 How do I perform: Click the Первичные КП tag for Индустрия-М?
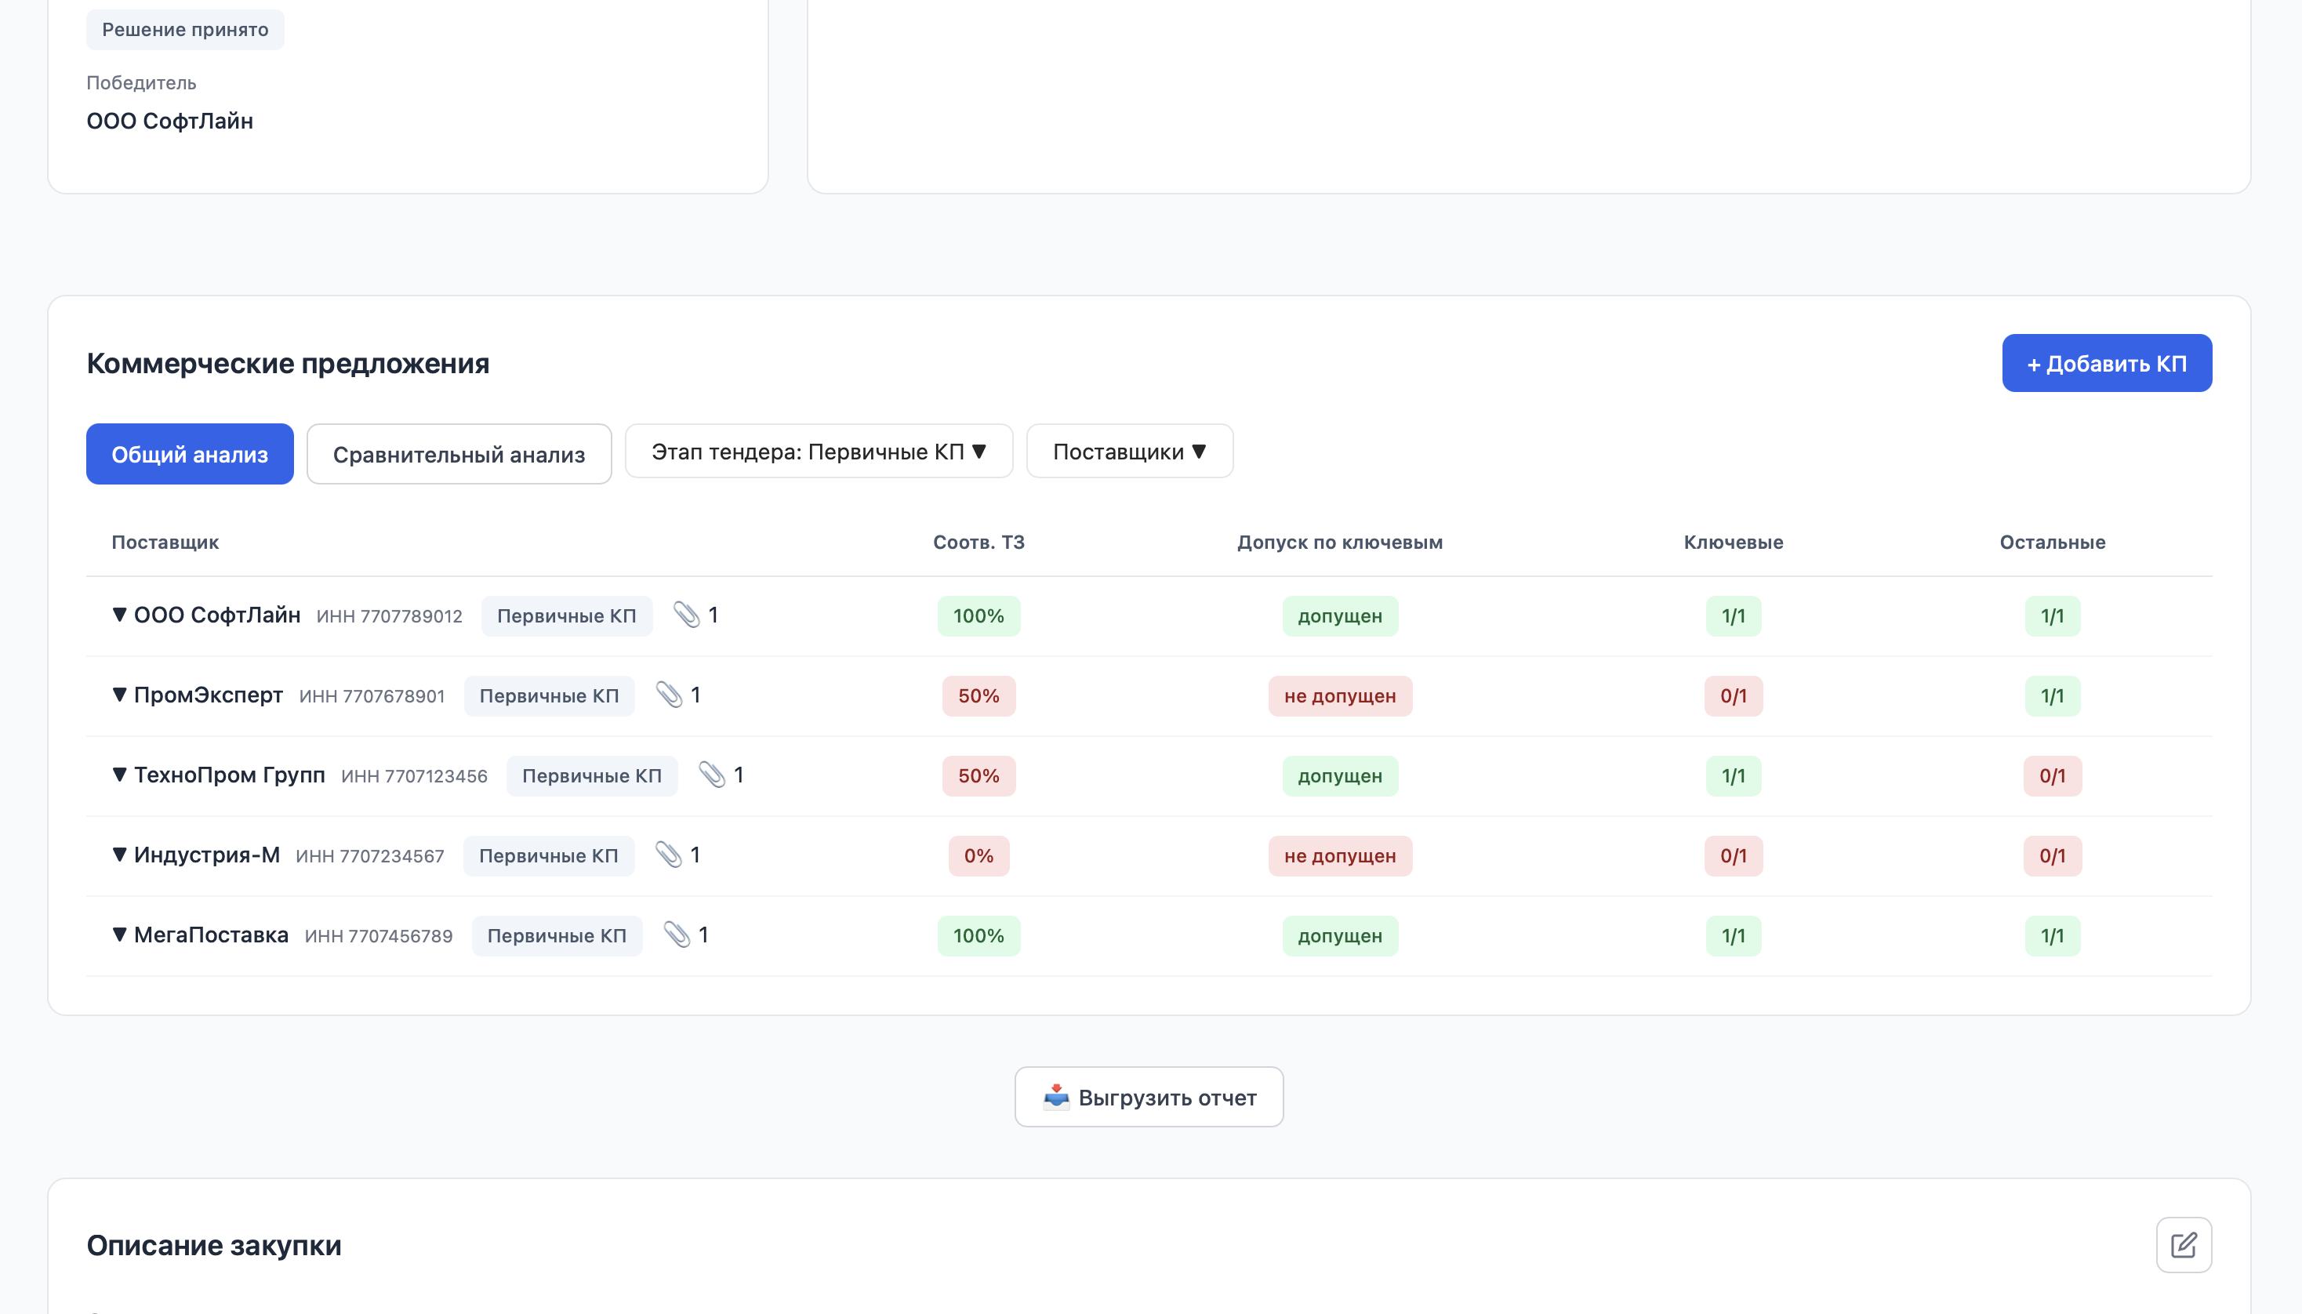click(549, 855)
